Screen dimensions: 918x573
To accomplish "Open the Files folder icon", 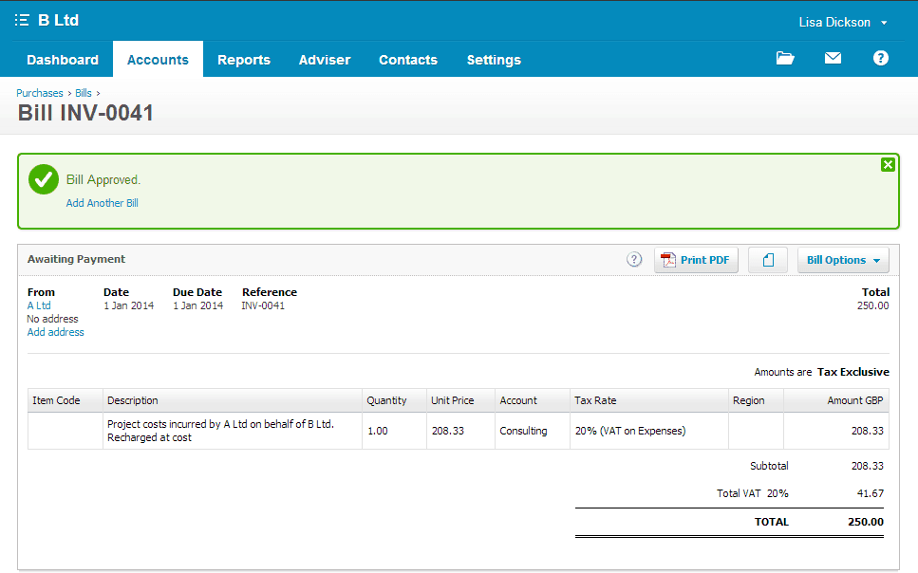I will 785,58.
